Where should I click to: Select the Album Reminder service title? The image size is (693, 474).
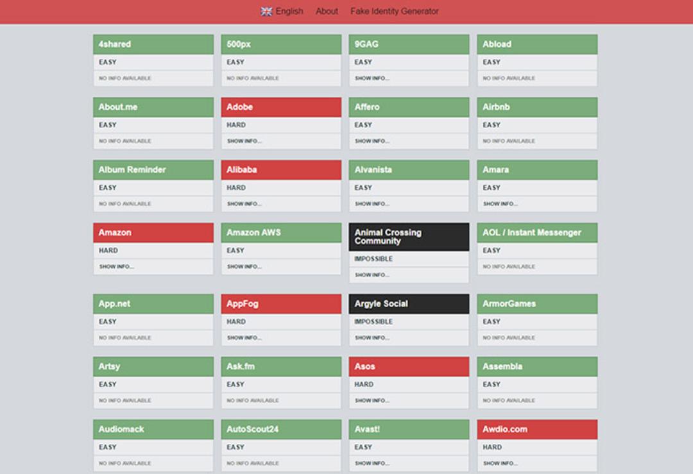[132, 169]
